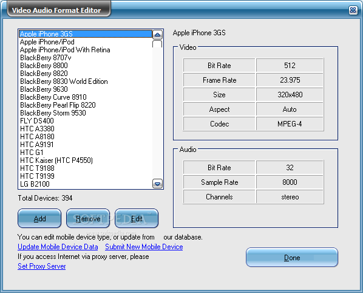This screenshot has height=293, width=363.
Task: Click the Channels label cell
Action: (x=219, y=197)
